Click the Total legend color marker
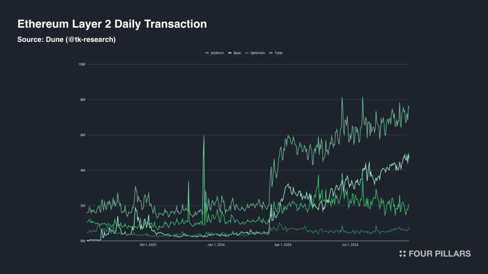 point(271,53)
